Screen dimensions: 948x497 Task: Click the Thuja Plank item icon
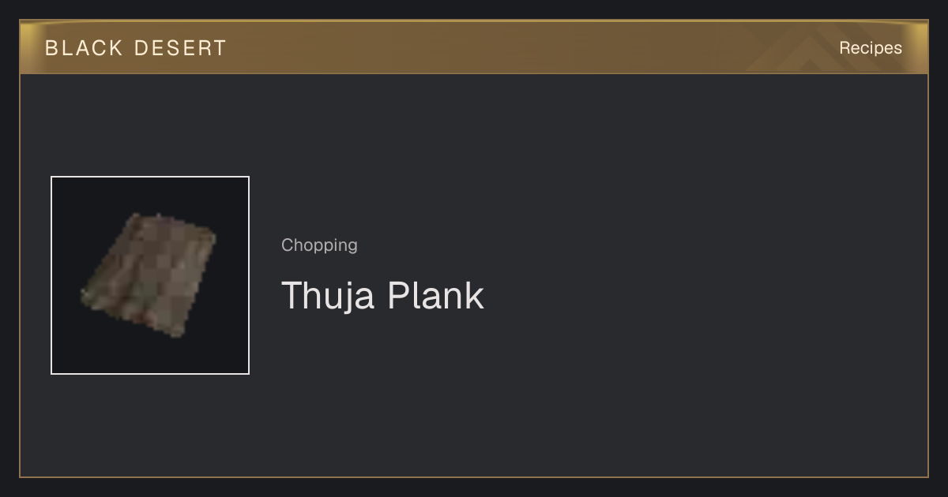(x=150, y=275)
